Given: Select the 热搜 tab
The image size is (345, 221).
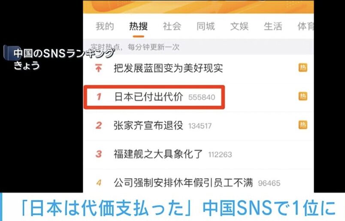Looking at the screenshot, I should (x=139, y=27).
